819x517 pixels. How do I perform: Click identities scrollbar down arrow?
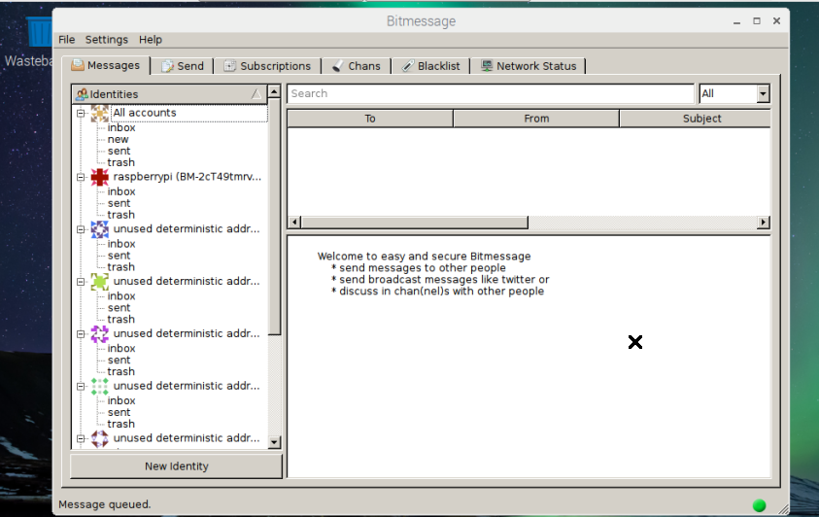coord(274,442)
